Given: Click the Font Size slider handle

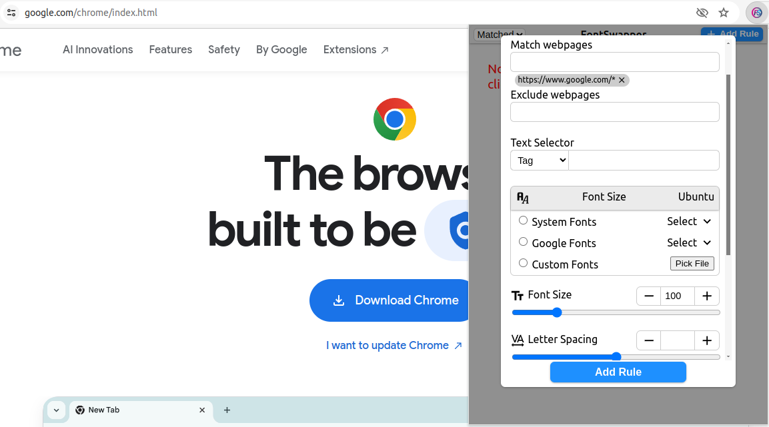Looking at the screenshot, I should point(557,312).
